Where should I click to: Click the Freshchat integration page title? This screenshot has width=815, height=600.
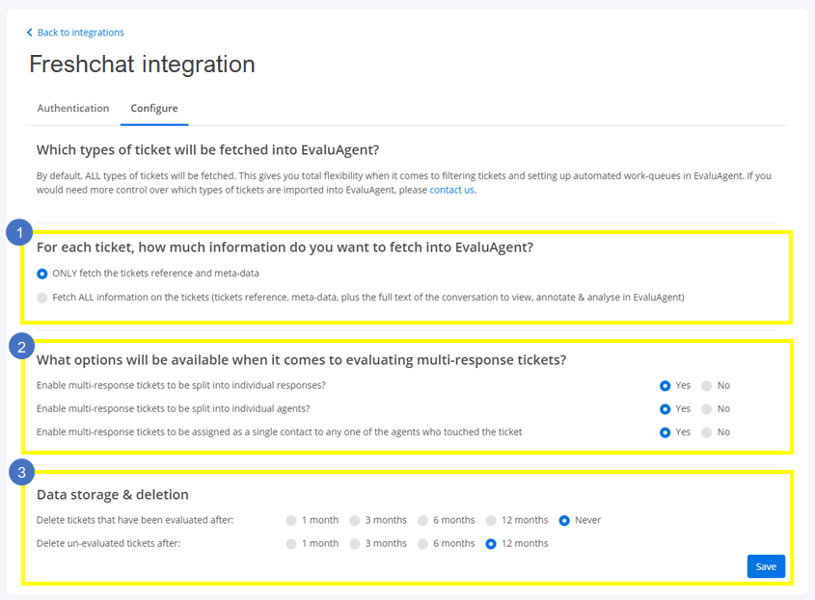pyautogui.click(x=142, y=65)
